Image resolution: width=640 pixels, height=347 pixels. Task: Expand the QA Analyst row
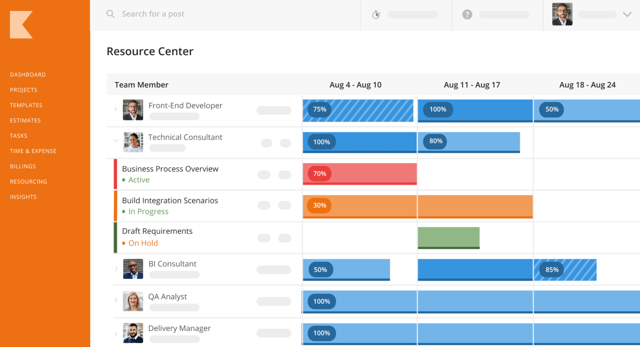click(116, 301)
